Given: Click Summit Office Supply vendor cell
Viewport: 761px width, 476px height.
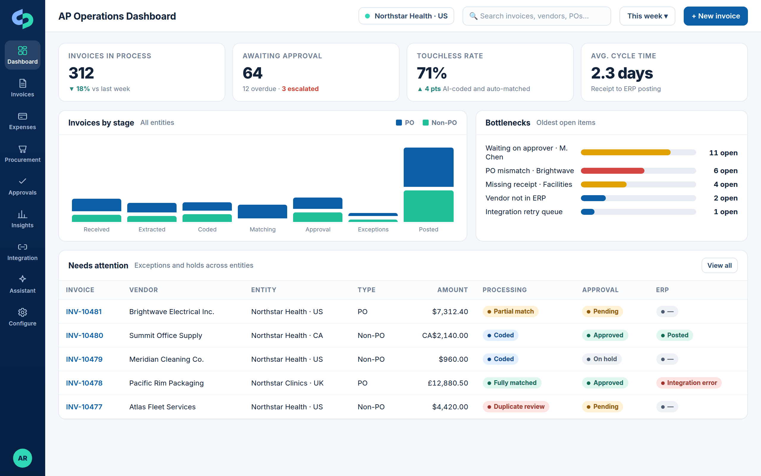Looking at the screenshot, I should coord(165,336).
